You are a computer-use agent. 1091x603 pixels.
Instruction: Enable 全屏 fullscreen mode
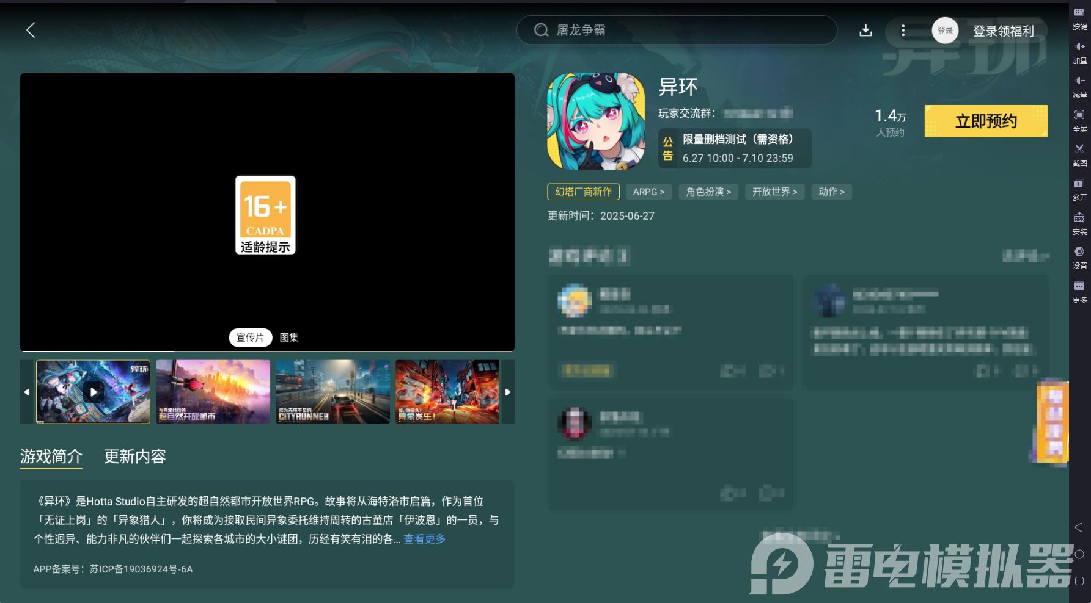tap(1079, 121)
